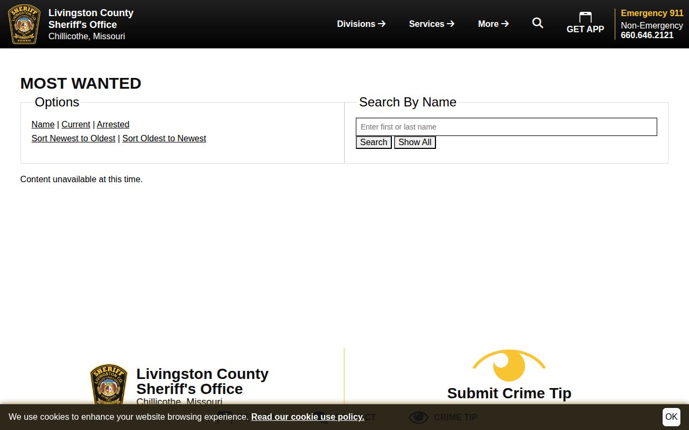This screenshot has width=689, height=430.
Task: Click 'Chillicothe, Missouri' in the header
Action: [x=87, y=36]
